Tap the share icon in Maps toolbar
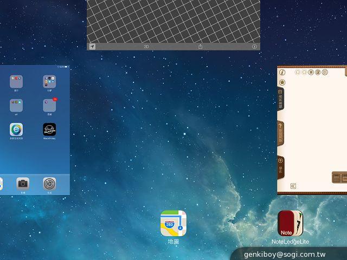The image size is (347, 260). tap(200, 47)
